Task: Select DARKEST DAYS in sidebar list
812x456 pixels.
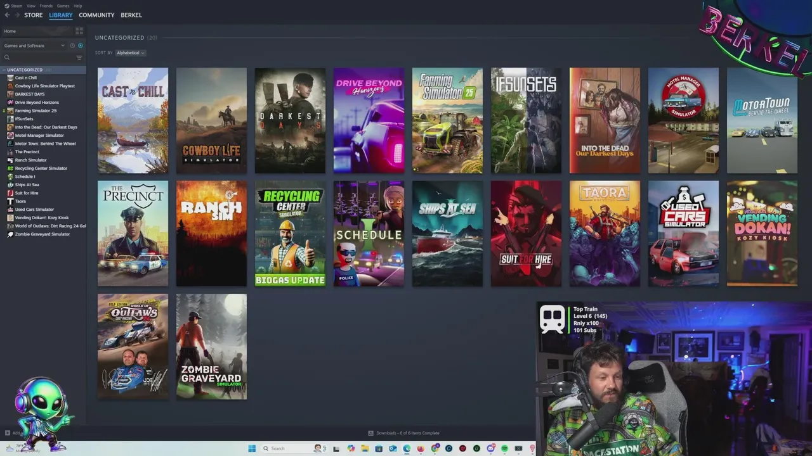Action: point(30,94)
